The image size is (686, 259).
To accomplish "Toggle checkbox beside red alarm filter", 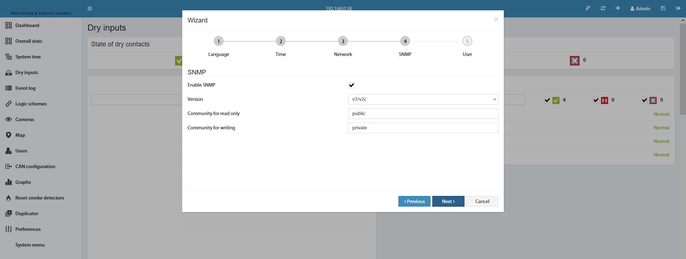I will (x=596, y=100).
